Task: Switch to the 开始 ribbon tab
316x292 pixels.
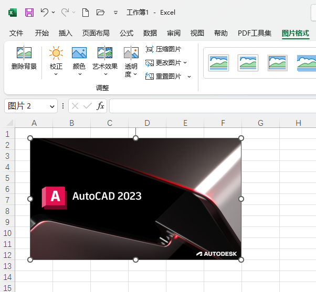Action: click(x=41, y=33)
